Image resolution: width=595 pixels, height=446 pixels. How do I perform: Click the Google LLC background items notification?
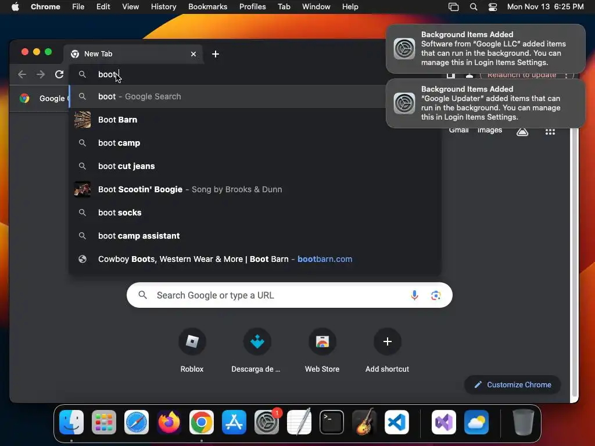(x=486, y=49)
